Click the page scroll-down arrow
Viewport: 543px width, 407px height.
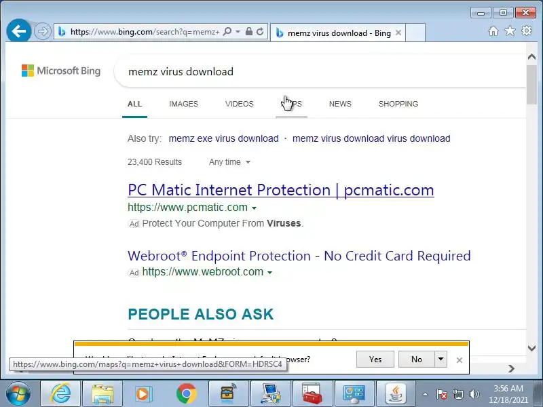[531, 348]
